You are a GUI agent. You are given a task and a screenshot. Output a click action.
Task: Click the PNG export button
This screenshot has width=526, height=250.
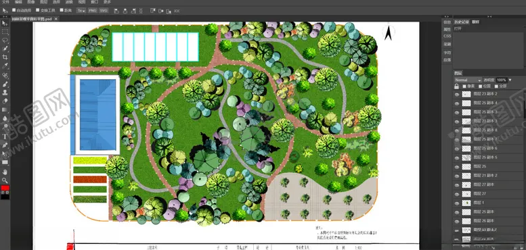click(93, 11)
